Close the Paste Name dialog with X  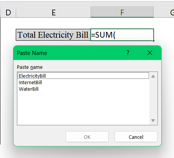click(x=150, y=53)
